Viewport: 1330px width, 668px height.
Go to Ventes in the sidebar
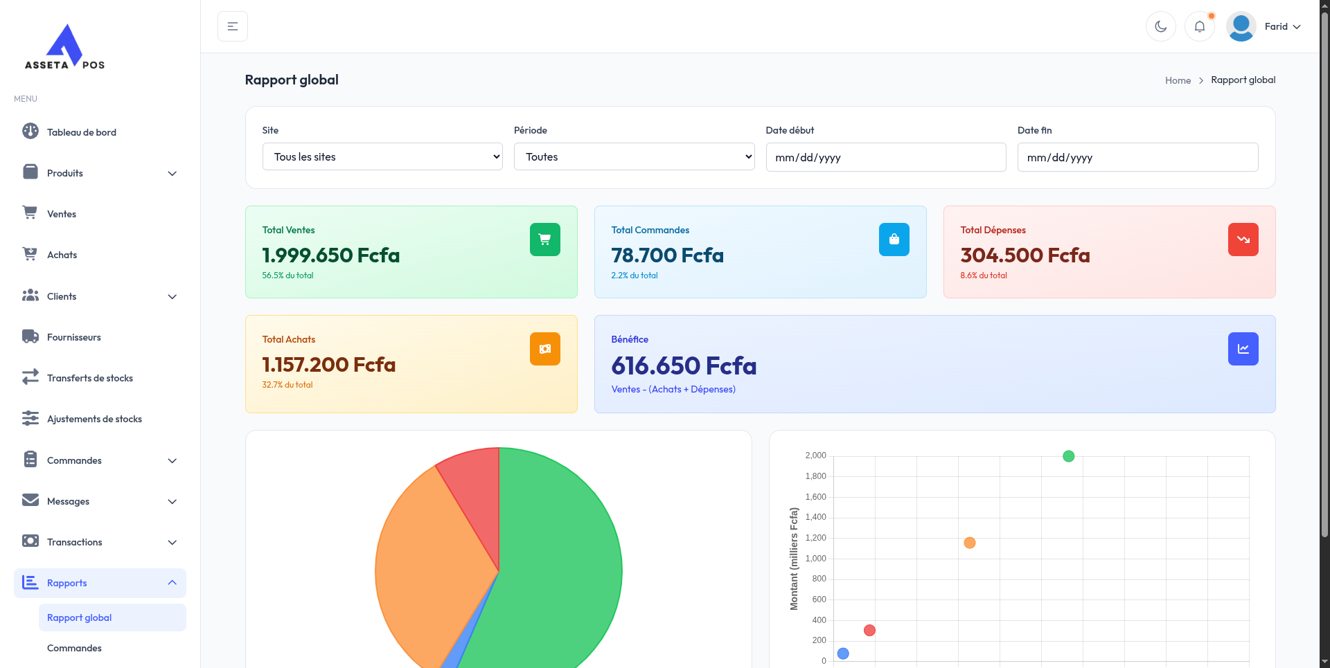(x=62, y=214)
